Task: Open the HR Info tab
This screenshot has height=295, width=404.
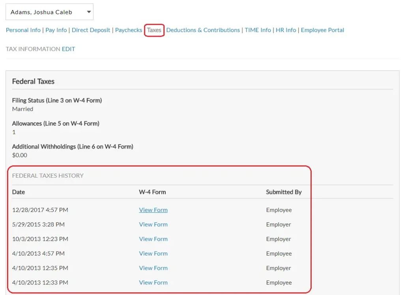Action: (286, 30)
